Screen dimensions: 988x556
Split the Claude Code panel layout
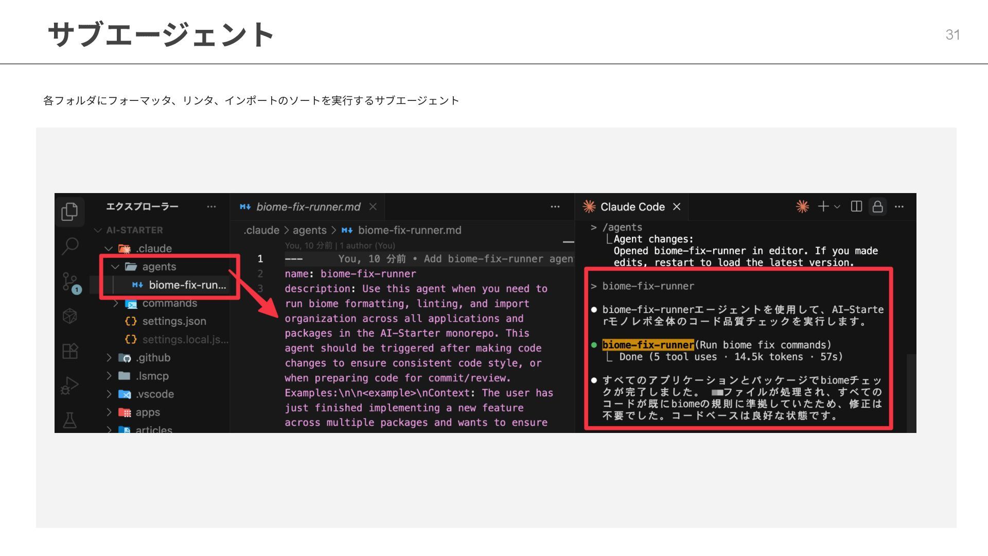click(x=856, y=206)
